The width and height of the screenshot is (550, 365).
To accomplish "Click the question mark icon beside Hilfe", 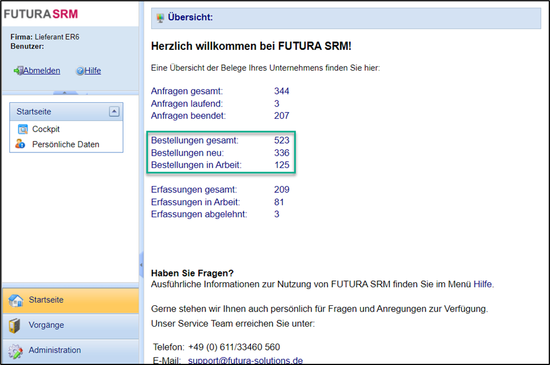I will [80, 71].
